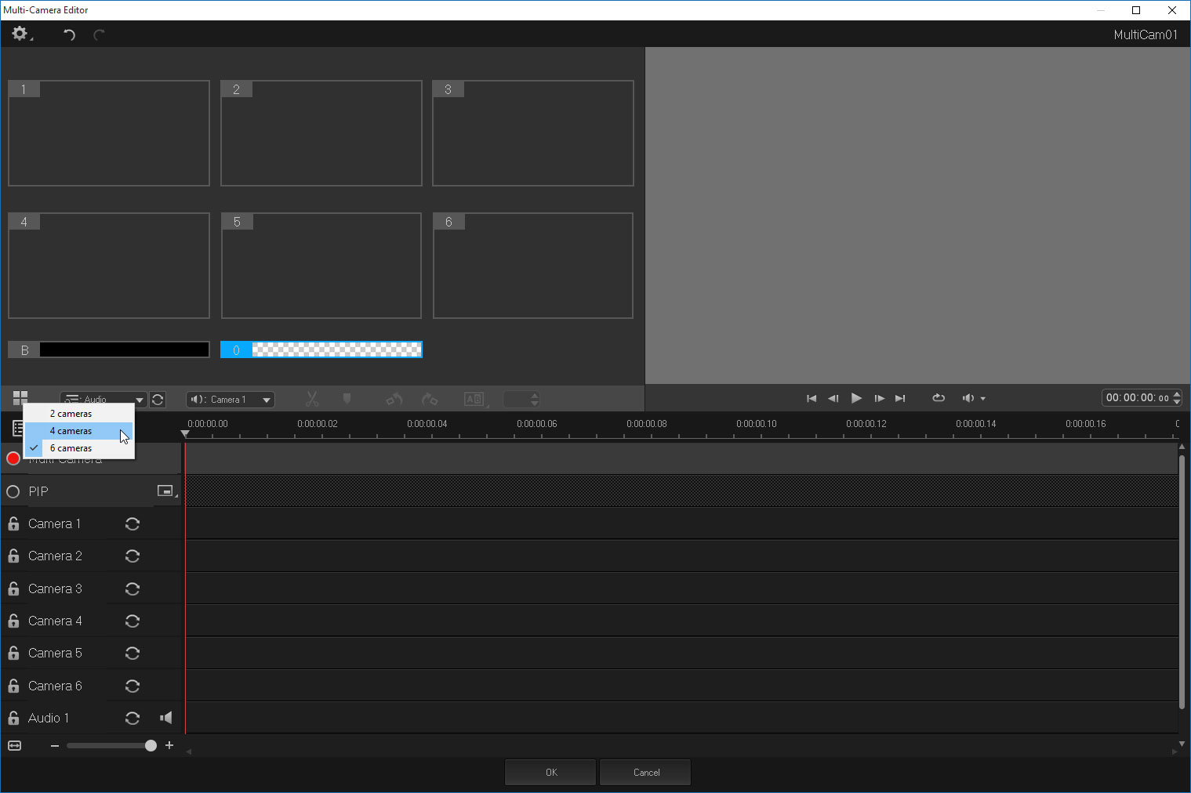This screenshot has height=793, width=1191.
Task: Select camera 1 preview pane
Action: pos(109,133)
